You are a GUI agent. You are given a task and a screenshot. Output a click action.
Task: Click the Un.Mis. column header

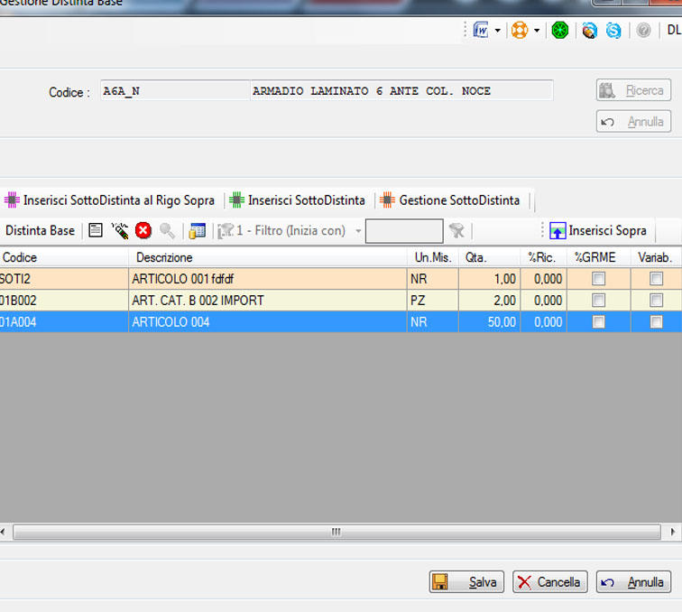433,257
